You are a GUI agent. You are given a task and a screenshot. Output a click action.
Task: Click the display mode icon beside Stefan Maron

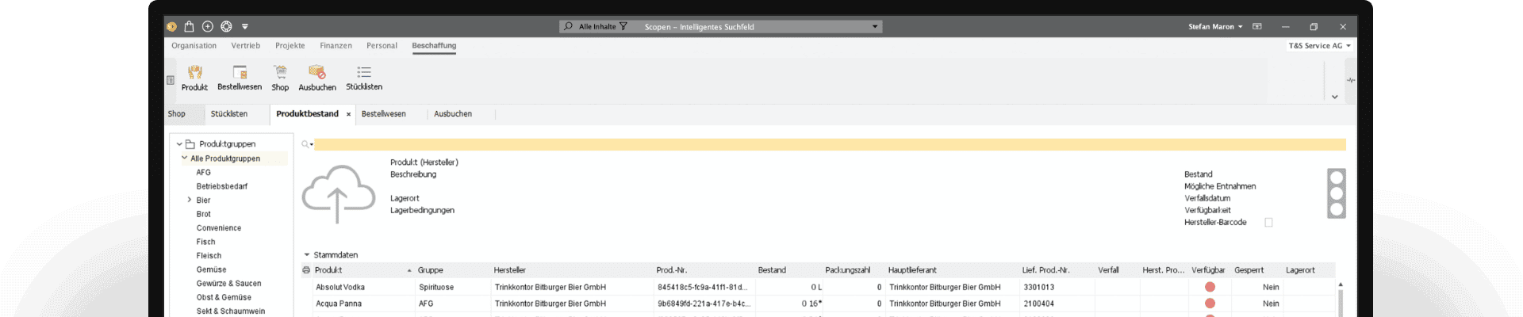(x=1257, y=26)
